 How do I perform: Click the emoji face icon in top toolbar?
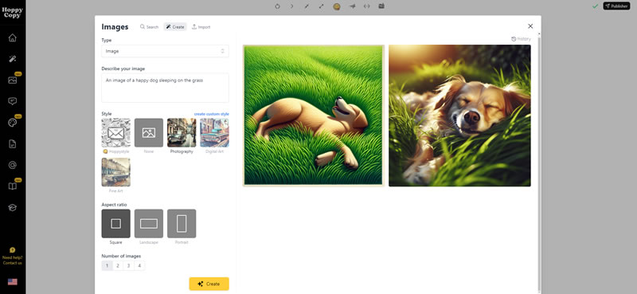coord(337,6)
